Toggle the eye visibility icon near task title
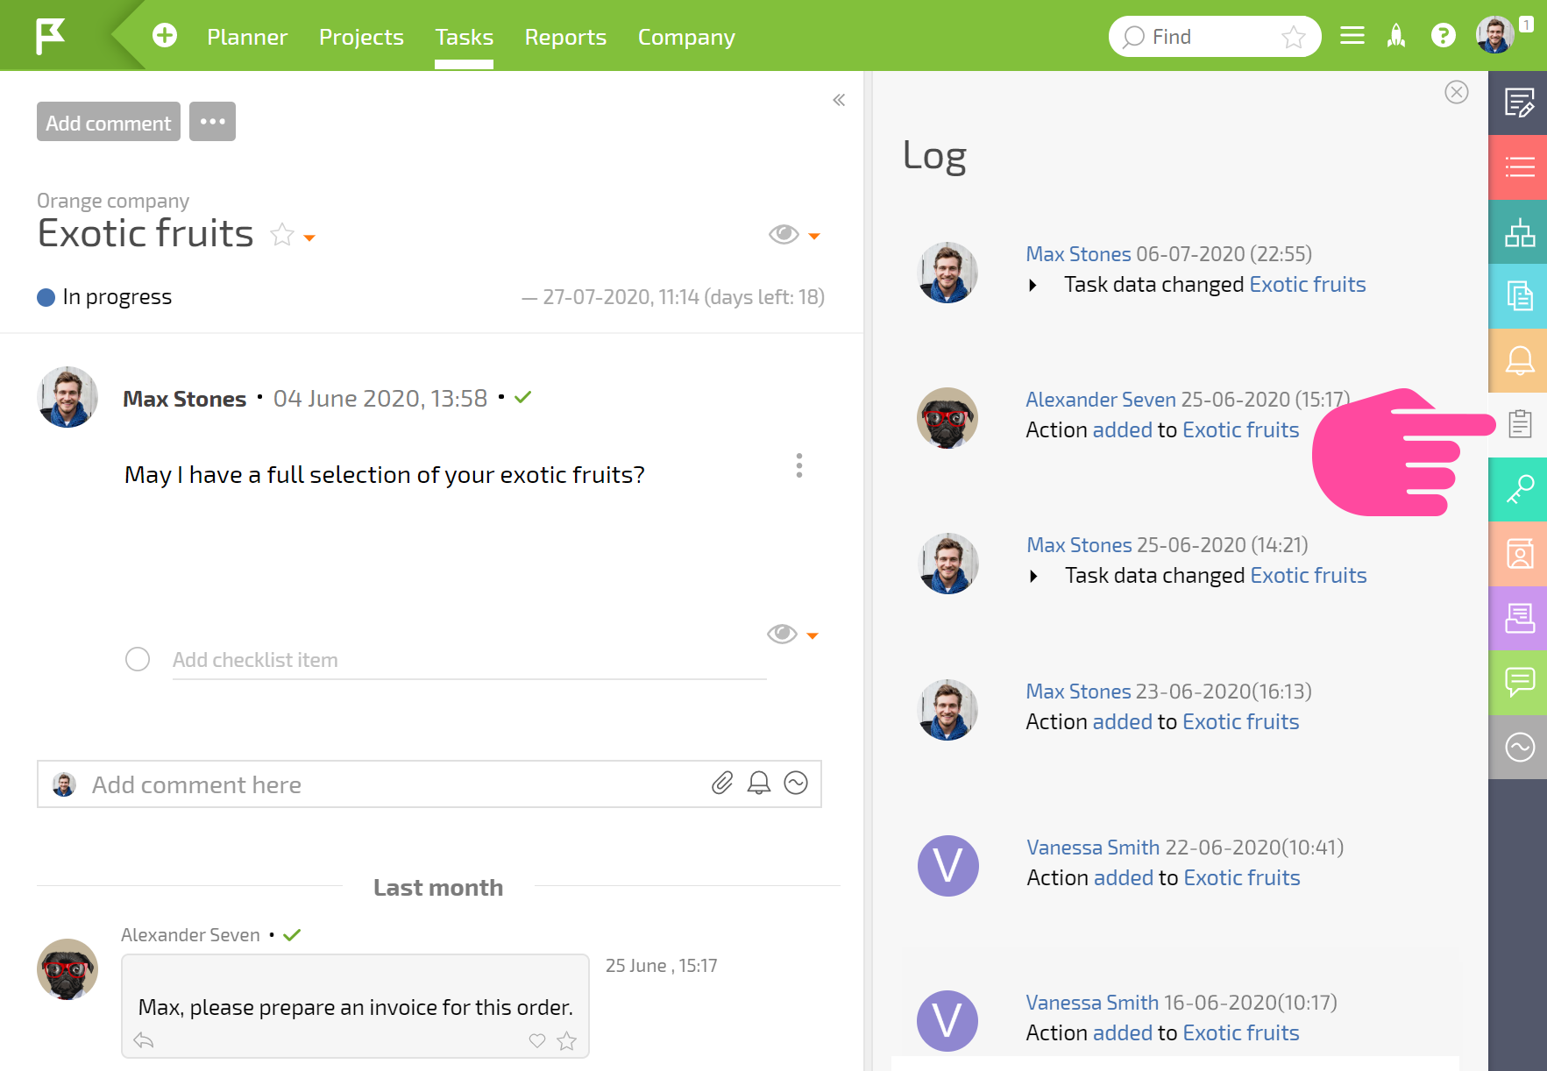The width and height of the screenshot is (1547, 1071). 784,234
